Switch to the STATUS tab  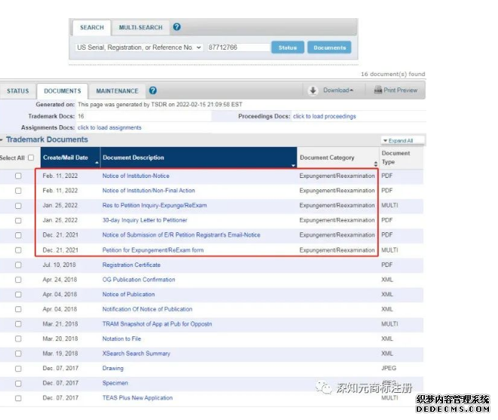pos(18,91)
